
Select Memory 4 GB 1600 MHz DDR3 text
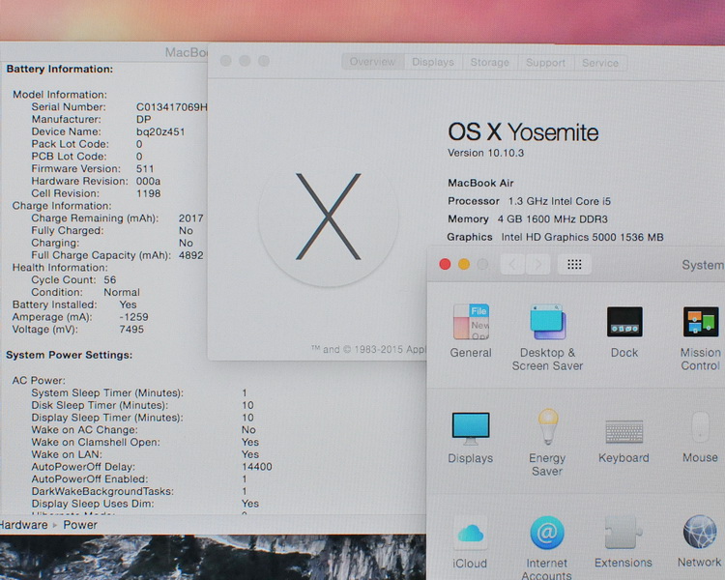click(528, 219)
